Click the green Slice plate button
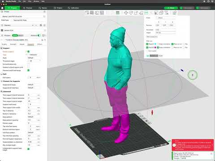Screen dimensions: 215x161 coord(171,8)
